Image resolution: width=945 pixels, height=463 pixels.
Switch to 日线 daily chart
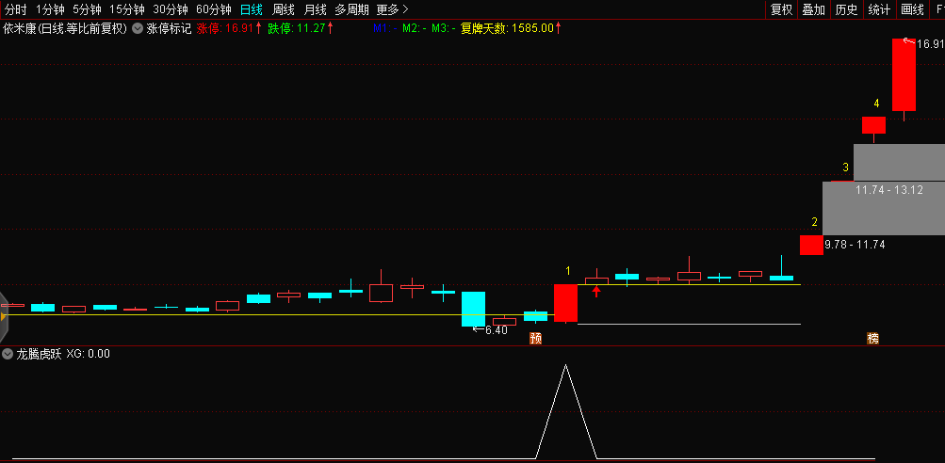(252, 9)
